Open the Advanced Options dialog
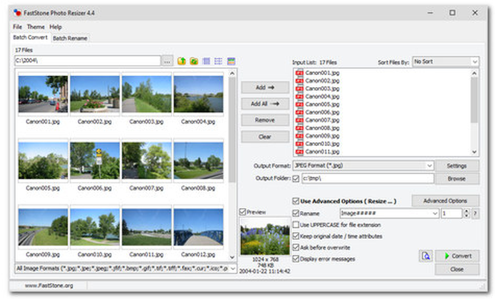 (x=445, y=201)
